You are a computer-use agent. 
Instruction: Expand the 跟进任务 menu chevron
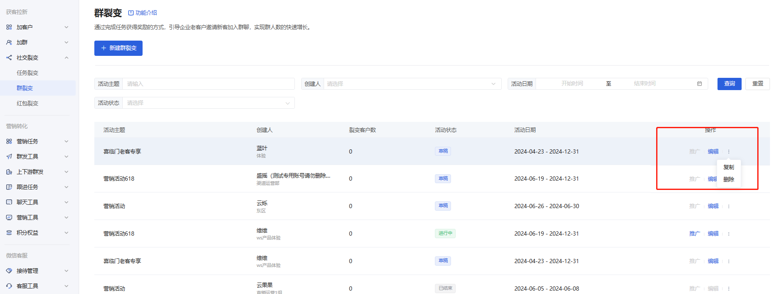click(66, 187)
